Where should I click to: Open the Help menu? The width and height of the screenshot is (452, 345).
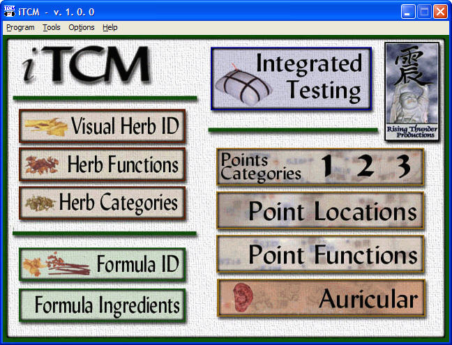click(110, 27)
